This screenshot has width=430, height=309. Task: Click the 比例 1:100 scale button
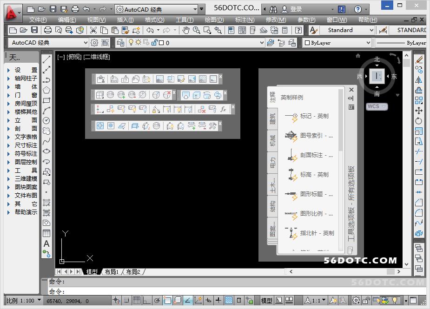click(x=21, y=301)
